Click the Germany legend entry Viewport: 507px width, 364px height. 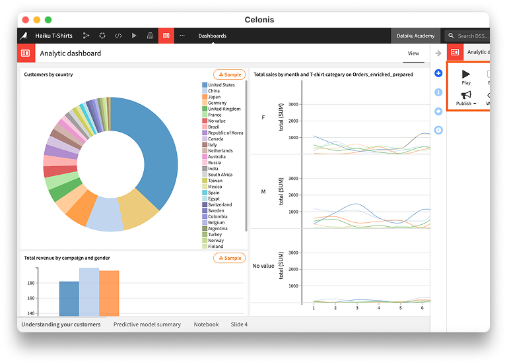click(214, 103)
